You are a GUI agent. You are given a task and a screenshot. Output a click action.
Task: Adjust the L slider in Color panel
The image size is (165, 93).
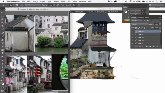(x=135, y=11)
